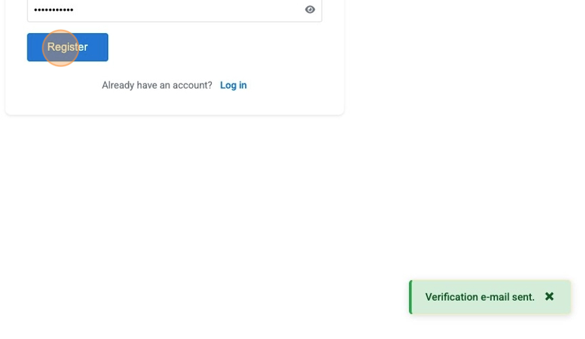Dismiss the verification e-mail notification
Image resolution: width=585 pixels, height=339 pixels.
point(549,297)
